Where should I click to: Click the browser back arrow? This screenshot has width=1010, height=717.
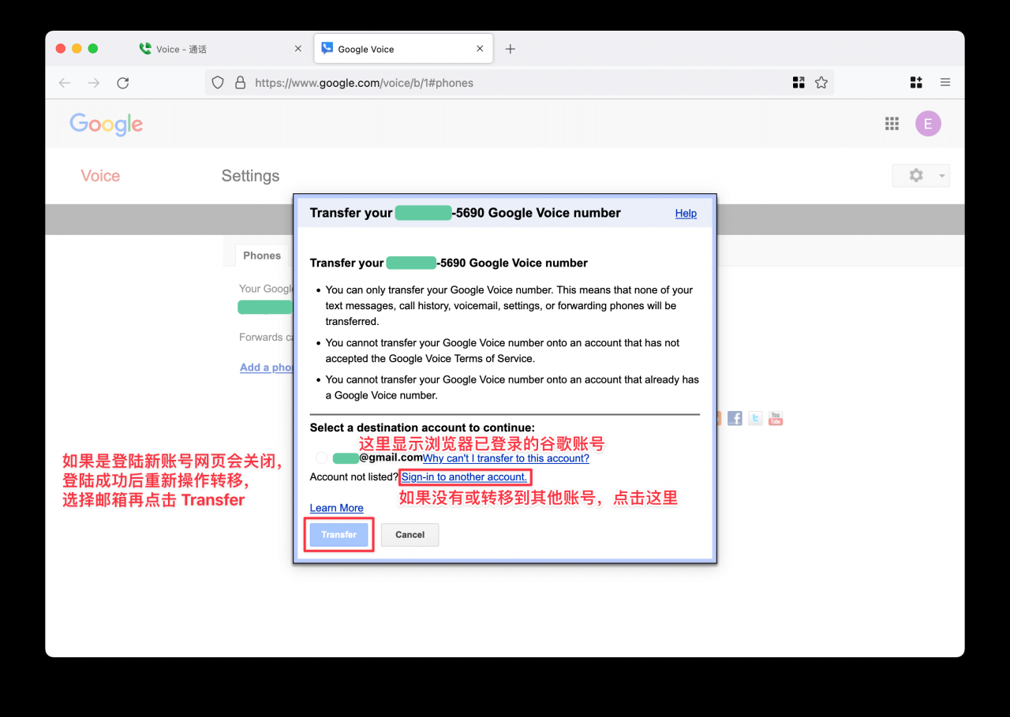[65, 83]
